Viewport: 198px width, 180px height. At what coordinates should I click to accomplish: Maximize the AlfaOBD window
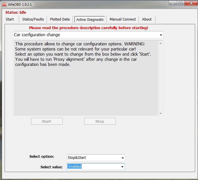(181, 3)
